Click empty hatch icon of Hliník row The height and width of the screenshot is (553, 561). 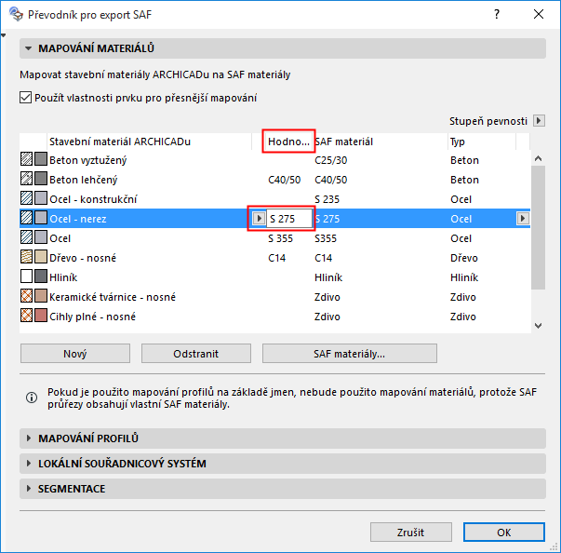(26, 276)
